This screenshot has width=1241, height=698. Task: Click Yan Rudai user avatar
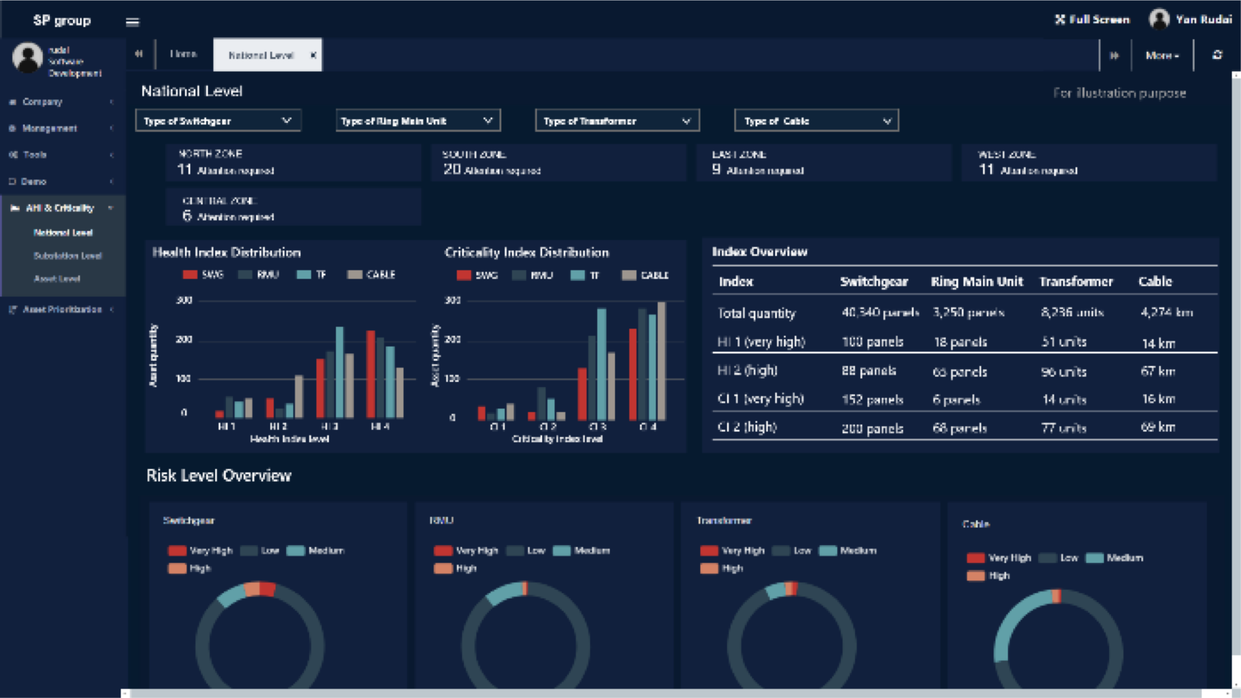[x=1159, y=19]
